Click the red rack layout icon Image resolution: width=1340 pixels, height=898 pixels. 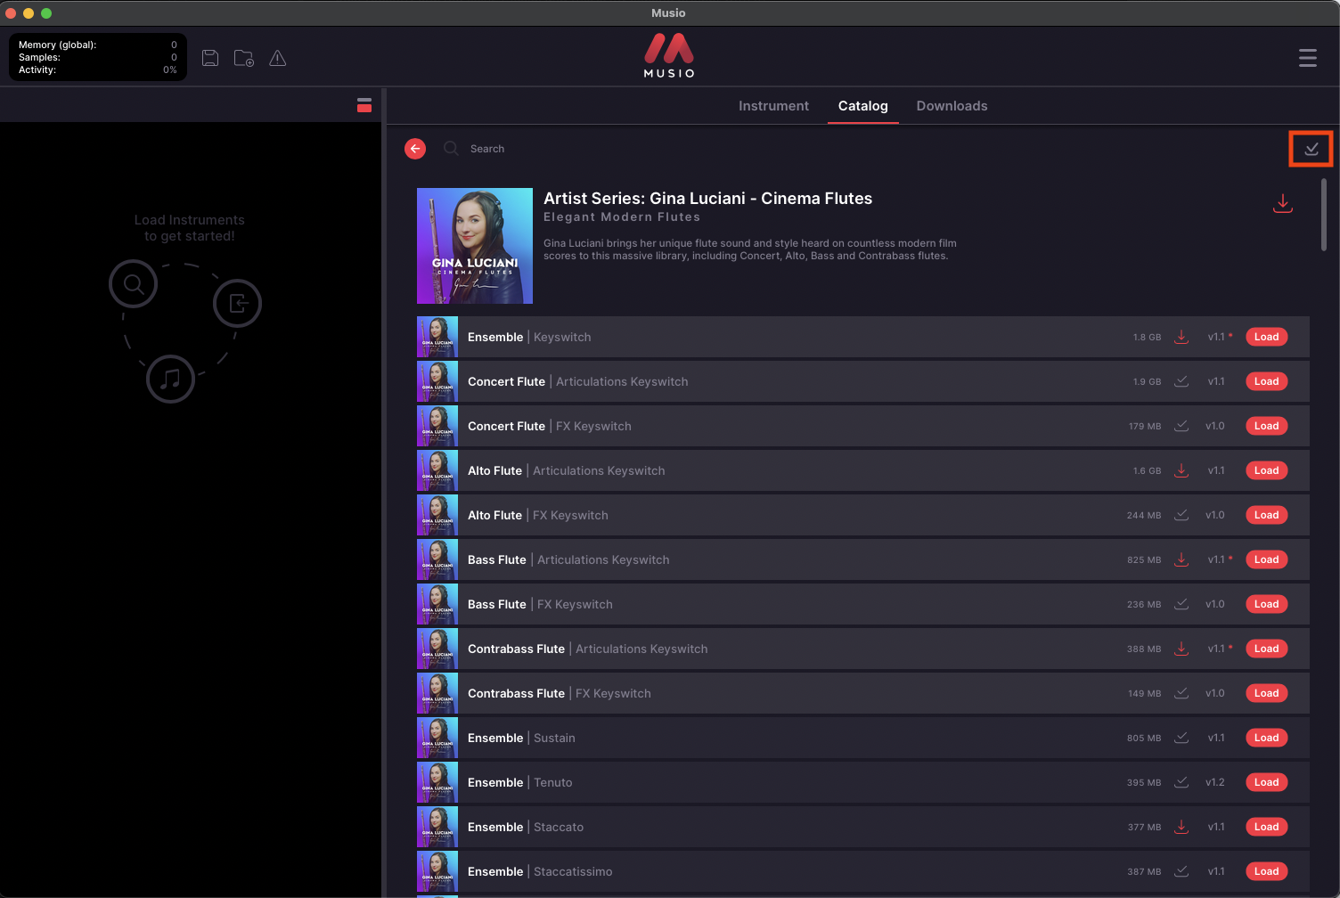pos(364,105)
